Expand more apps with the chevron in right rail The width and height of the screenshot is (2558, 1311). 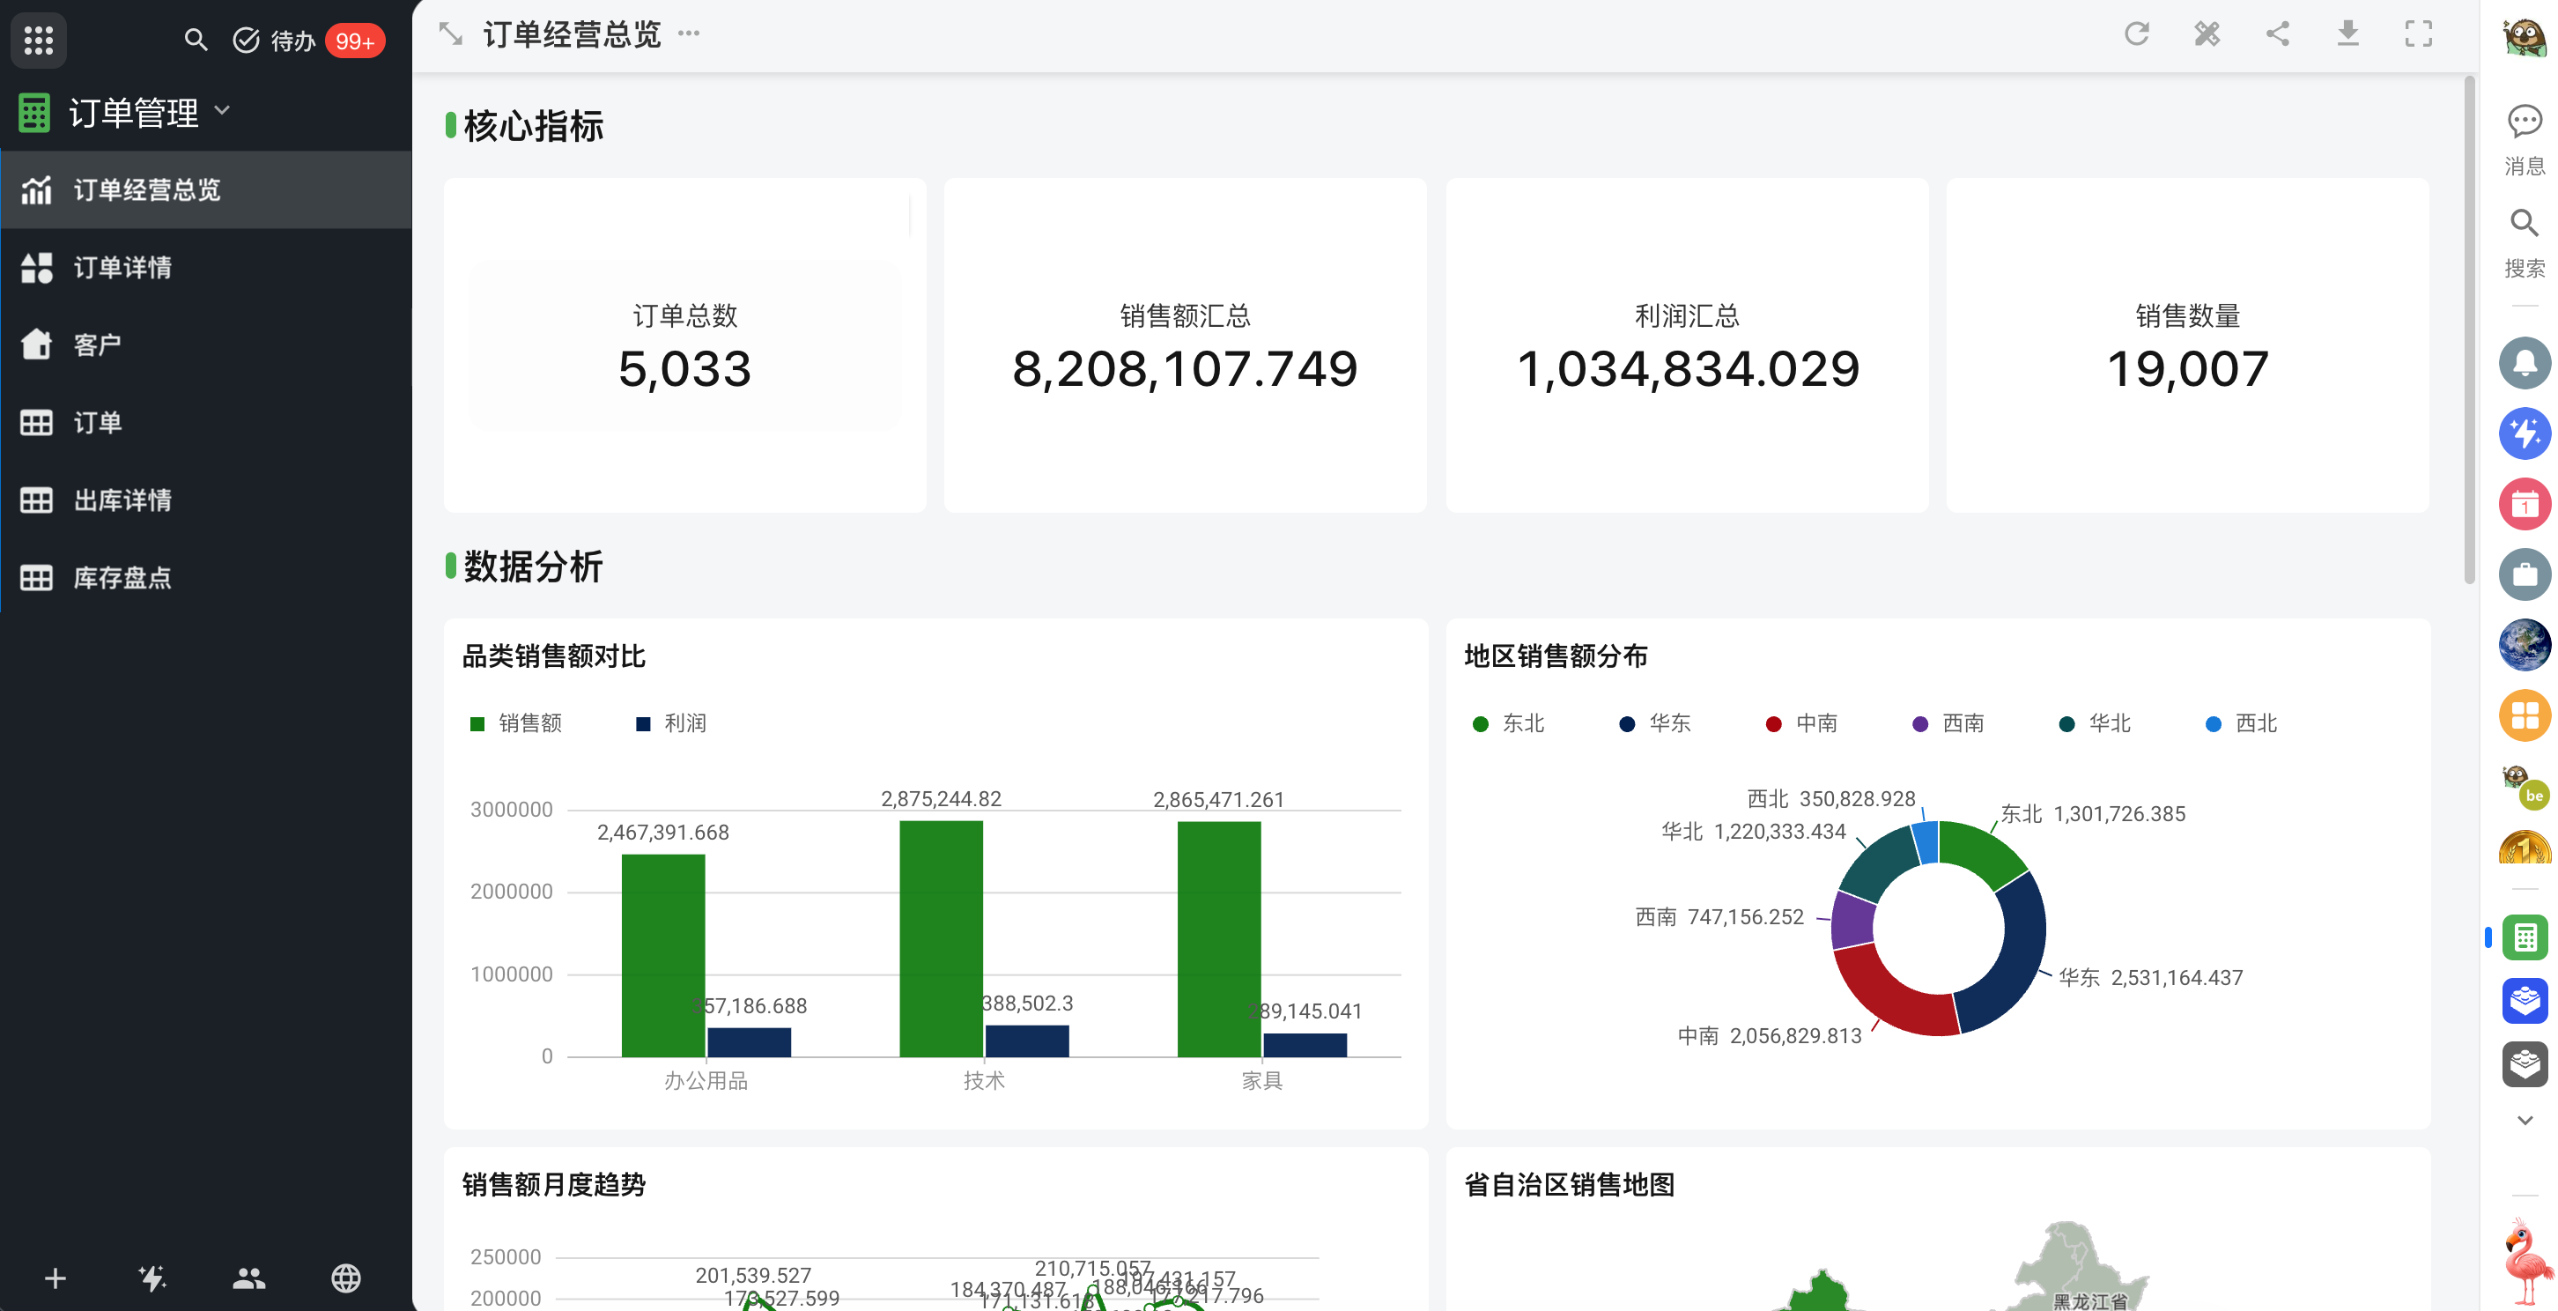[2525, 1121]
